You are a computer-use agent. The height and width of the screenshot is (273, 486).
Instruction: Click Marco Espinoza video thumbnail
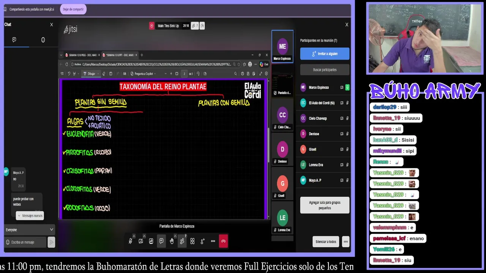point(282,47)
